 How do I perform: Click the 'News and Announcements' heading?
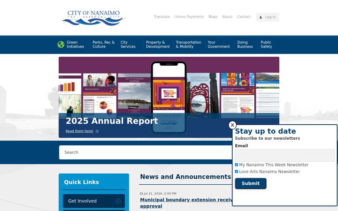pyautogui.click(x=185, y=177)
